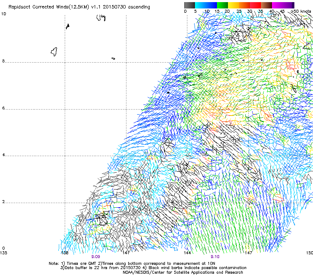Viewport: 313px width, 275px height.
Task: Click the latitude label '8' on left axis
Action: (x=3, y=61)
